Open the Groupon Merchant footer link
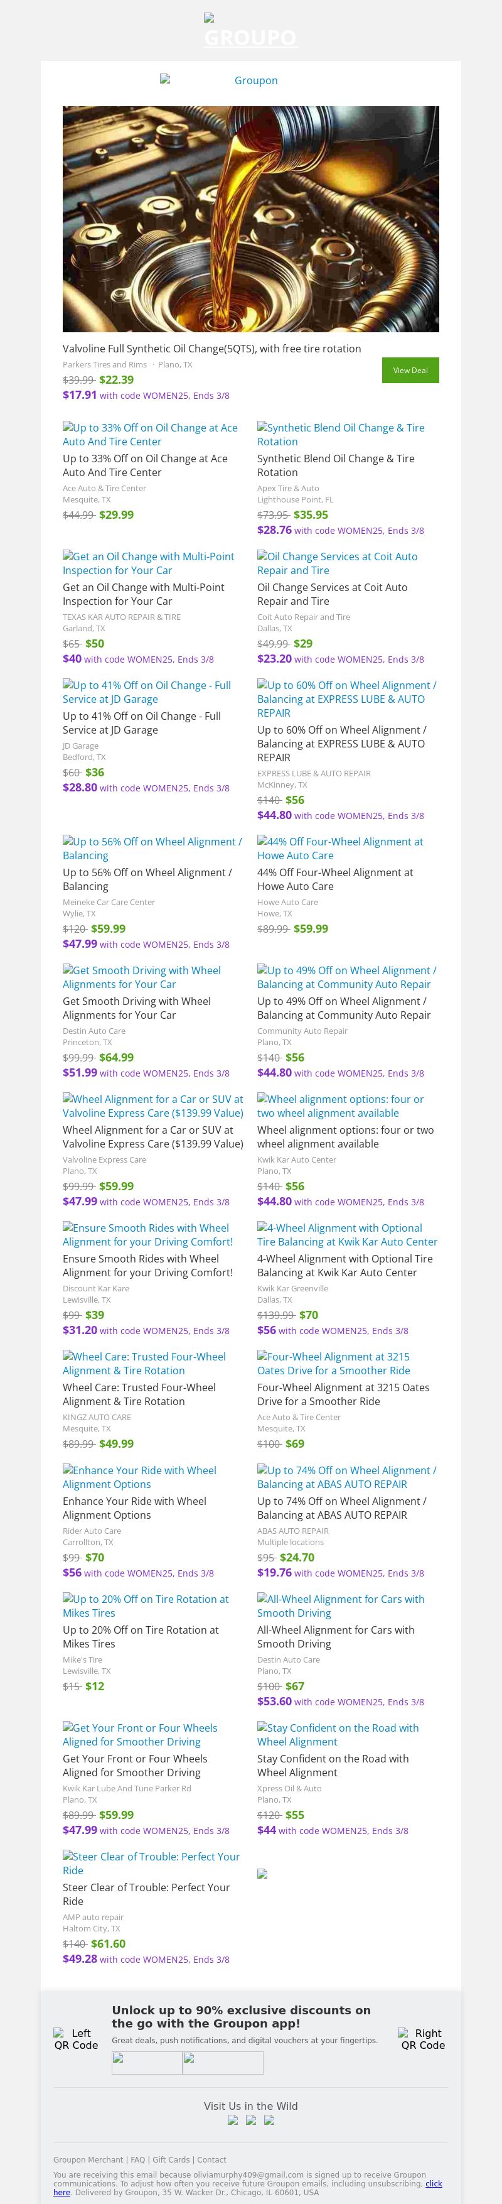This screenshot has height=2204, width=502. (88, 2159)
